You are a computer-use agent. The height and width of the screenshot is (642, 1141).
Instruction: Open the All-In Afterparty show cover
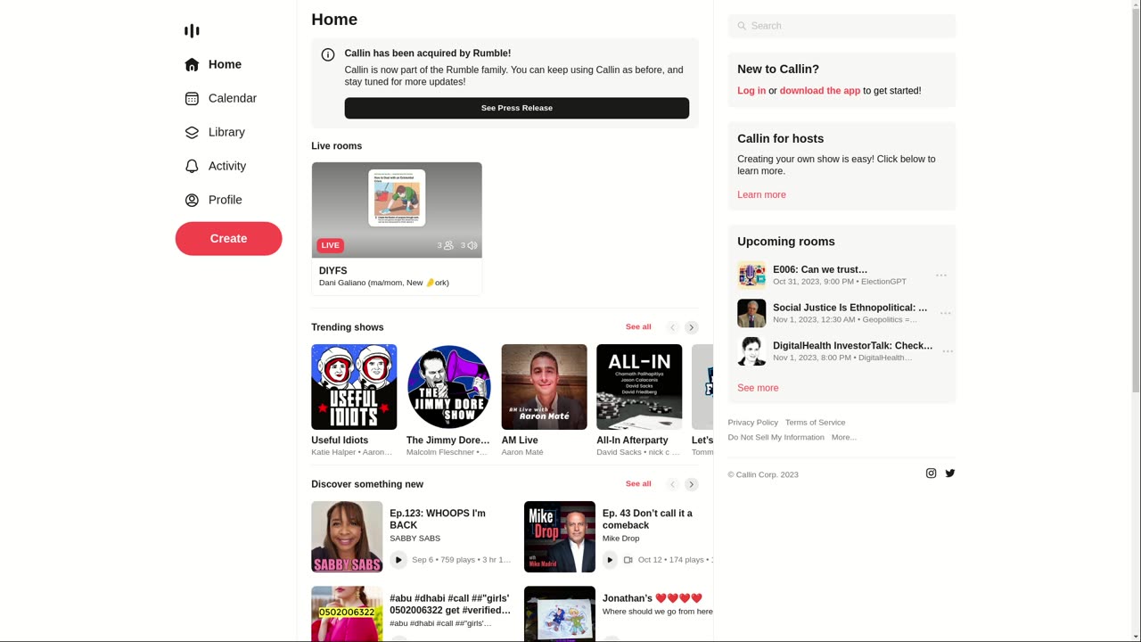point(639,387)
